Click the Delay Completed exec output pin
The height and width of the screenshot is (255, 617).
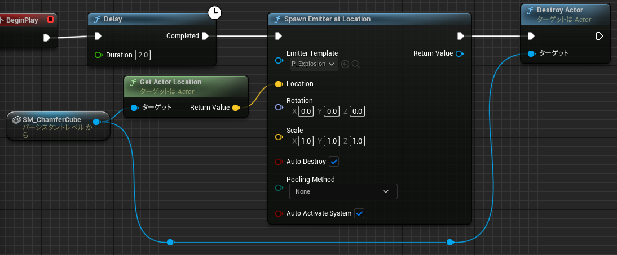205,36
